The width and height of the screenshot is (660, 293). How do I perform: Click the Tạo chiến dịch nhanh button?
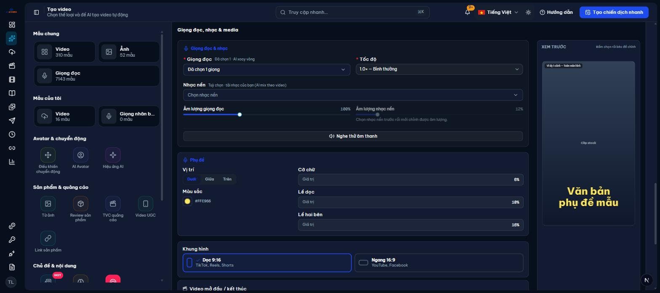[614, 12]
